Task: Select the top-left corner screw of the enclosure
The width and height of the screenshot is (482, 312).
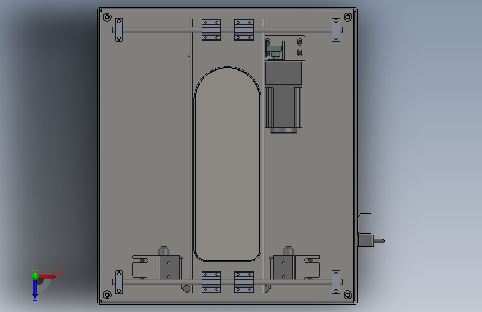Action: (107, 17)
